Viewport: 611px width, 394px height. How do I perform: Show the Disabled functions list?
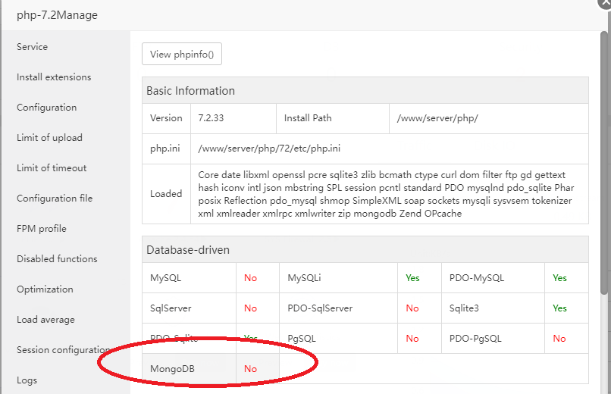[58, 259]
